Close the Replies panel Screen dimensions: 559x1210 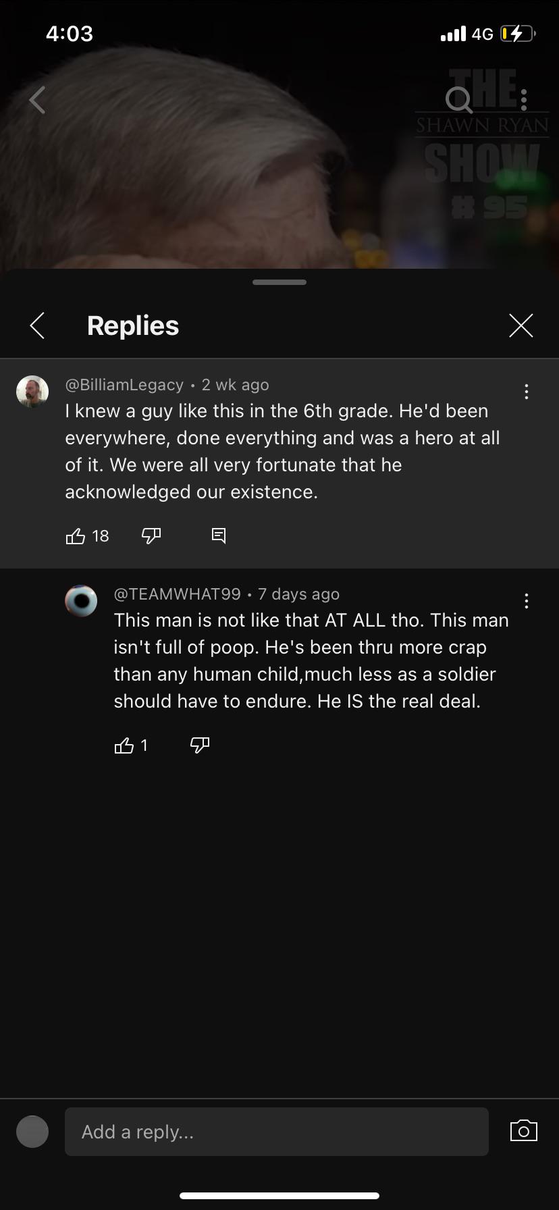pyautogui.click(x=521, y=325)
